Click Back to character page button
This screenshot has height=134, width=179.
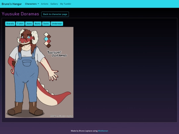click(x=55, y=14)
